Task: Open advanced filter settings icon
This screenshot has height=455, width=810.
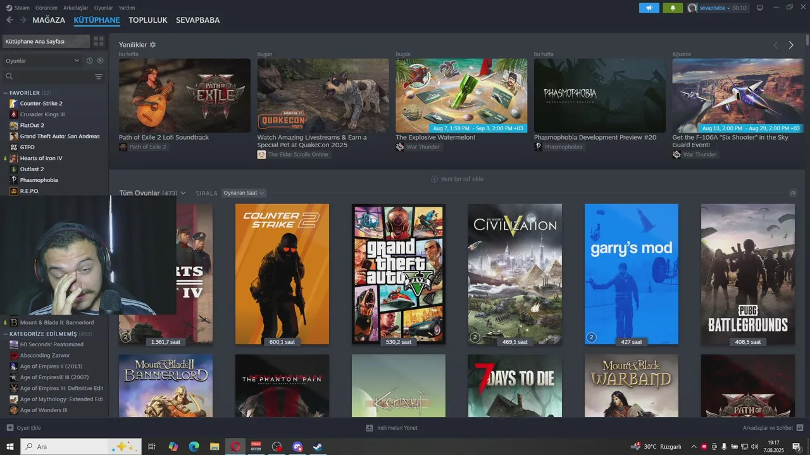Action: [99, 76]
